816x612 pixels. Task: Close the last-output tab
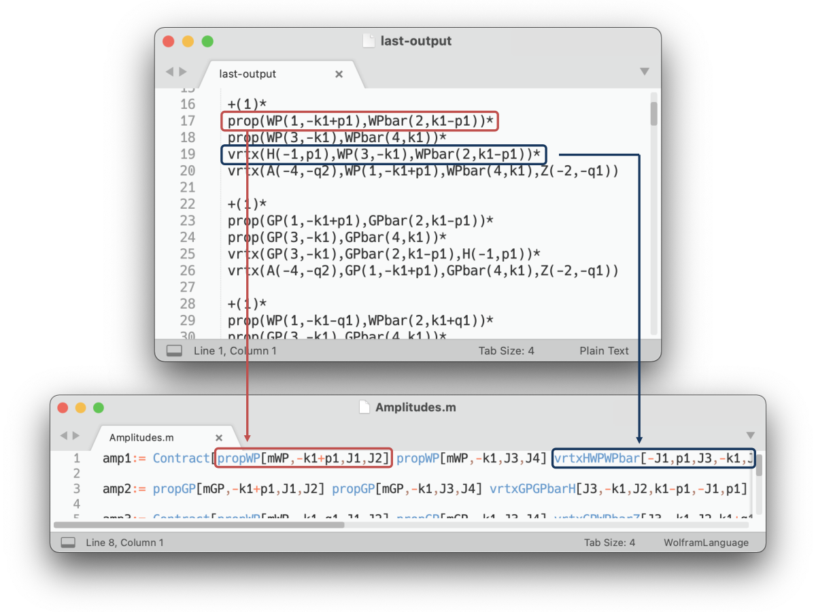point(339,74)
